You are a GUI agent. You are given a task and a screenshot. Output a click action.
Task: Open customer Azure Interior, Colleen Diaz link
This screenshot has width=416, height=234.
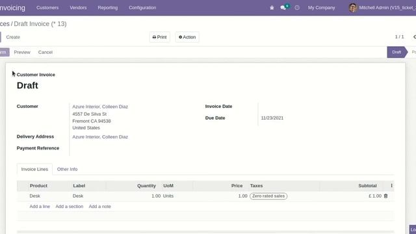pos(100,107)
